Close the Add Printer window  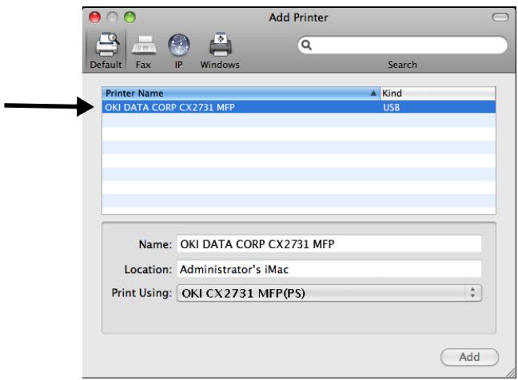(x=95, y=17)
